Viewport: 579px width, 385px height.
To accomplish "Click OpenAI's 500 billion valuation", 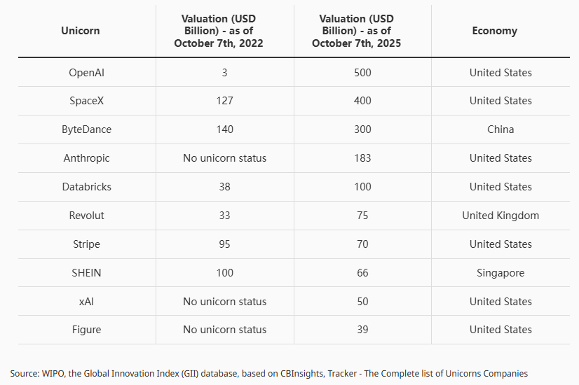I will click(x=362, y=73).
